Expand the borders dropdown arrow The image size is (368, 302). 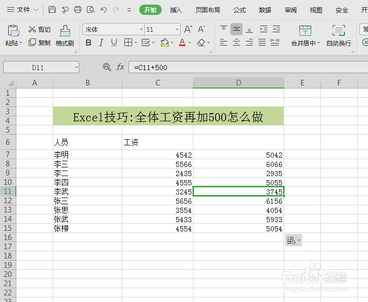coord(136,42)
